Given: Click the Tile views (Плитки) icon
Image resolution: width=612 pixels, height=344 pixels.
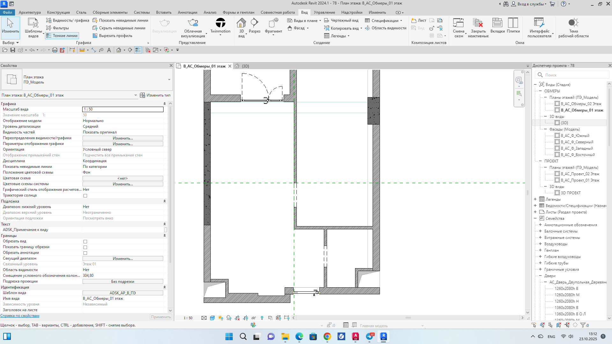Looking at the screenshot, I should [513, 23].
